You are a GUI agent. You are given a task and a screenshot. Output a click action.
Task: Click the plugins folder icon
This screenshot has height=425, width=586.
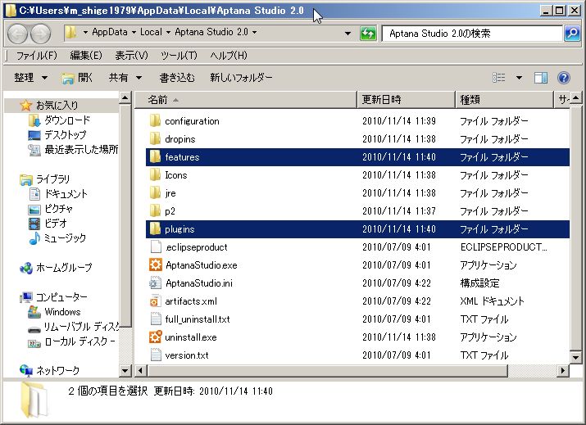coord(155,229)
